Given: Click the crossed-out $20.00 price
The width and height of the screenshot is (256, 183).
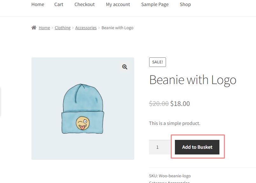Looking at the screenshot, I should [x=159, y=104].
